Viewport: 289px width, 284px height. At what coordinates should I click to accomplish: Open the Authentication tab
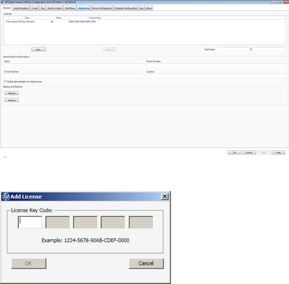click(x=21, y=8)
